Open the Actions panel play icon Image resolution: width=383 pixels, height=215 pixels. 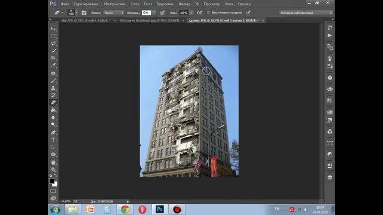pyautogui.click(x=330, y=36)
